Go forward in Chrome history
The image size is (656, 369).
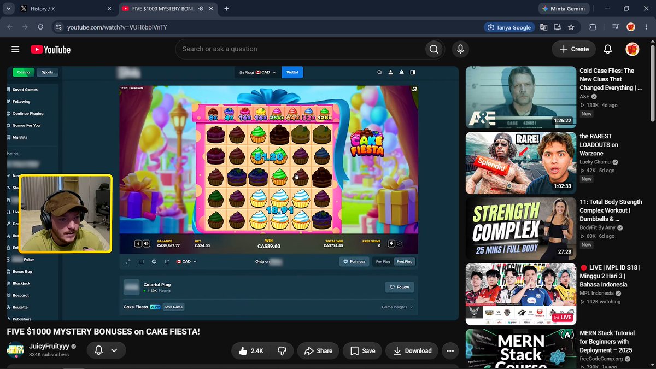pos(25,27)
